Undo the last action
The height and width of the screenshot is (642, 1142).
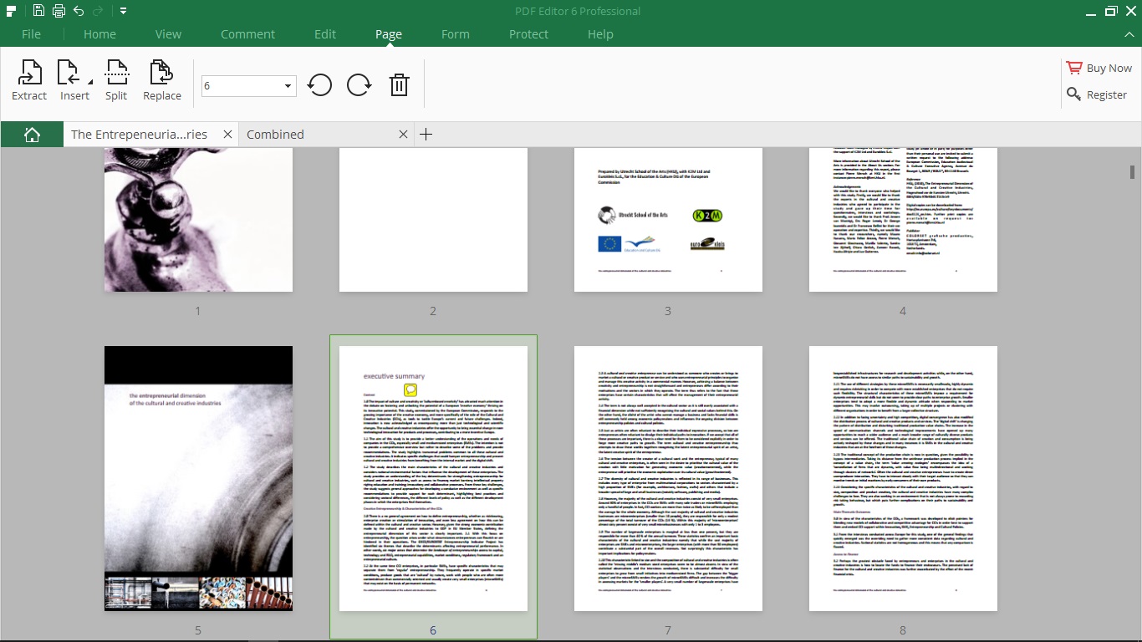pos(78,10)
